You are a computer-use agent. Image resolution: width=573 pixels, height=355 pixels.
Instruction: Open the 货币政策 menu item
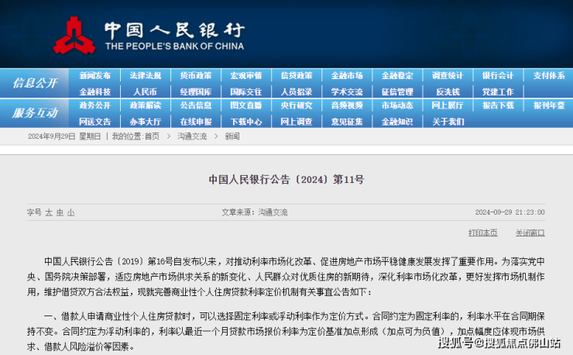[196, 76]
